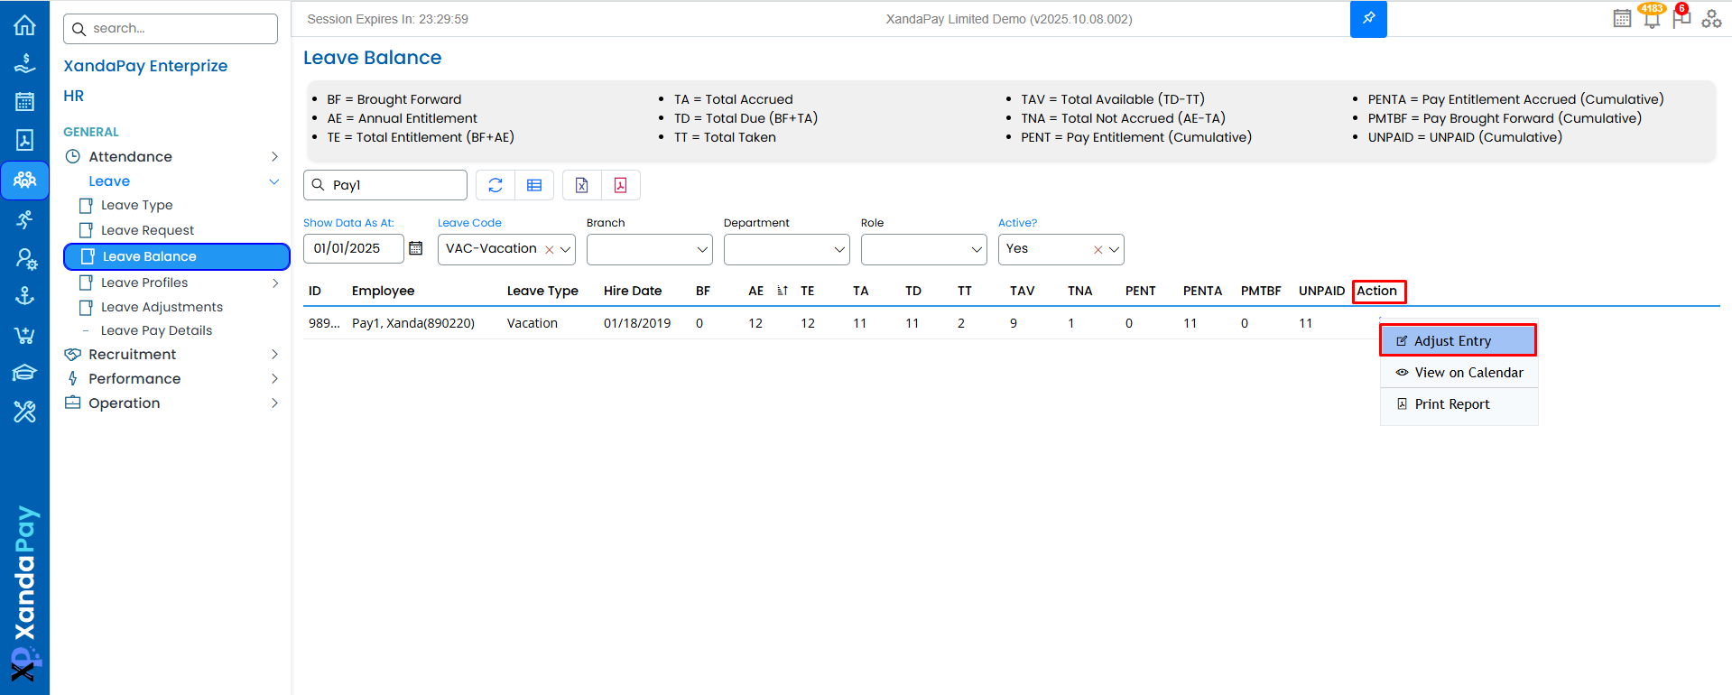Open the calendar module in left sidebar

tap(24, 101)
